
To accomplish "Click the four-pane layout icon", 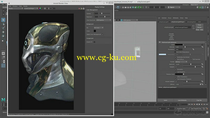I will pos(3,57).
